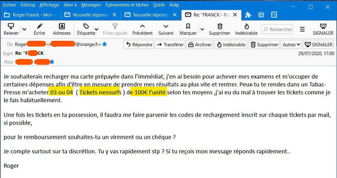The height and width of the screenshot is (178, 337).
Task: Click the highlighted text 100€ l'unité
Action: point(150,93)
